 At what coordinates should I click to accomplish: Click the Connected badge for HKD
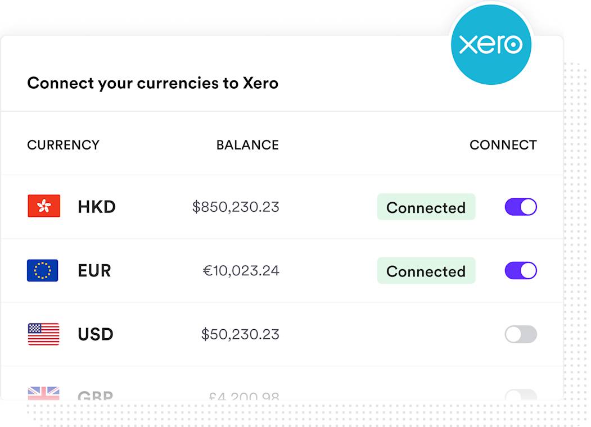coord(426,207)
